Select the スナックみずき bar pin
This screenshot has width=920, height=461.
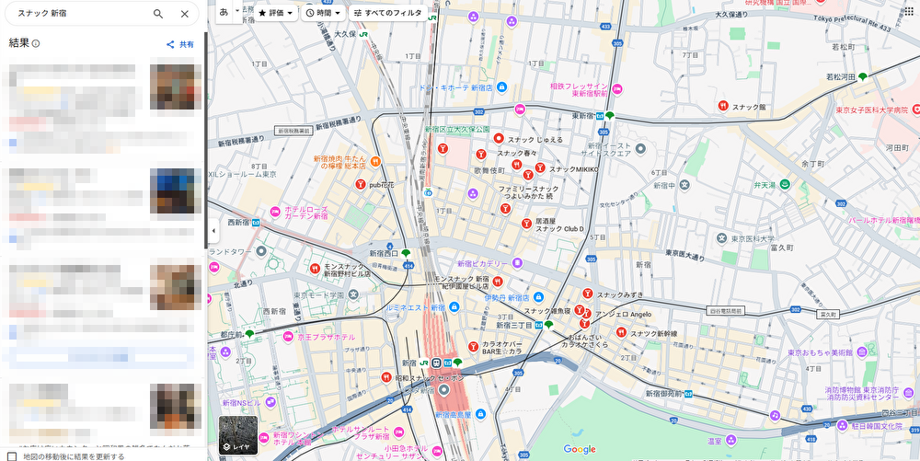click(587, 294)
